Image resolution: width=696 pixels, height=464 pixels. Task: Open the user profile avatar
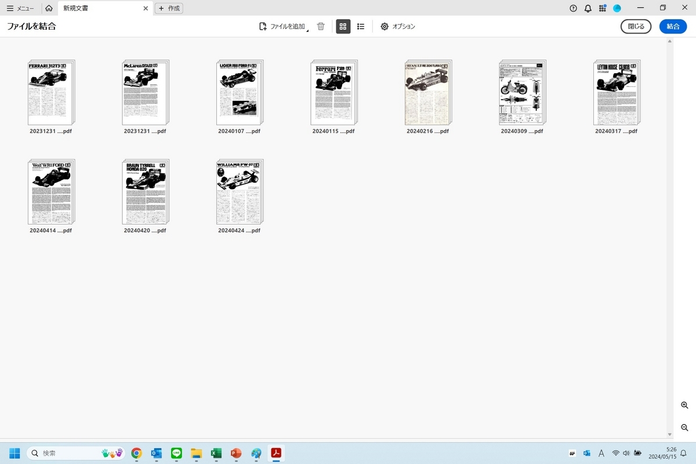[x=617, y=8]
